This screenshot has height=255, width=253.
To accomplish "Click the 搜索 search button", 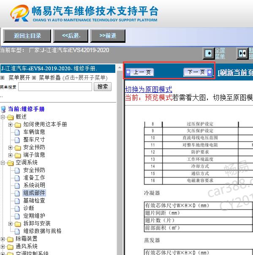I will [103, 87].
